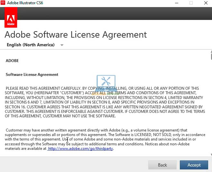212x172 pixels.
Task: Close the Adobe Illustrator CS6 installer
Action: click(206, 3)
